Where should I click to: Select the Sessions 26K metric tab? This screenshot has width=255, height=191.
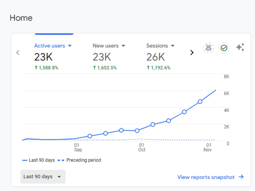160,56
